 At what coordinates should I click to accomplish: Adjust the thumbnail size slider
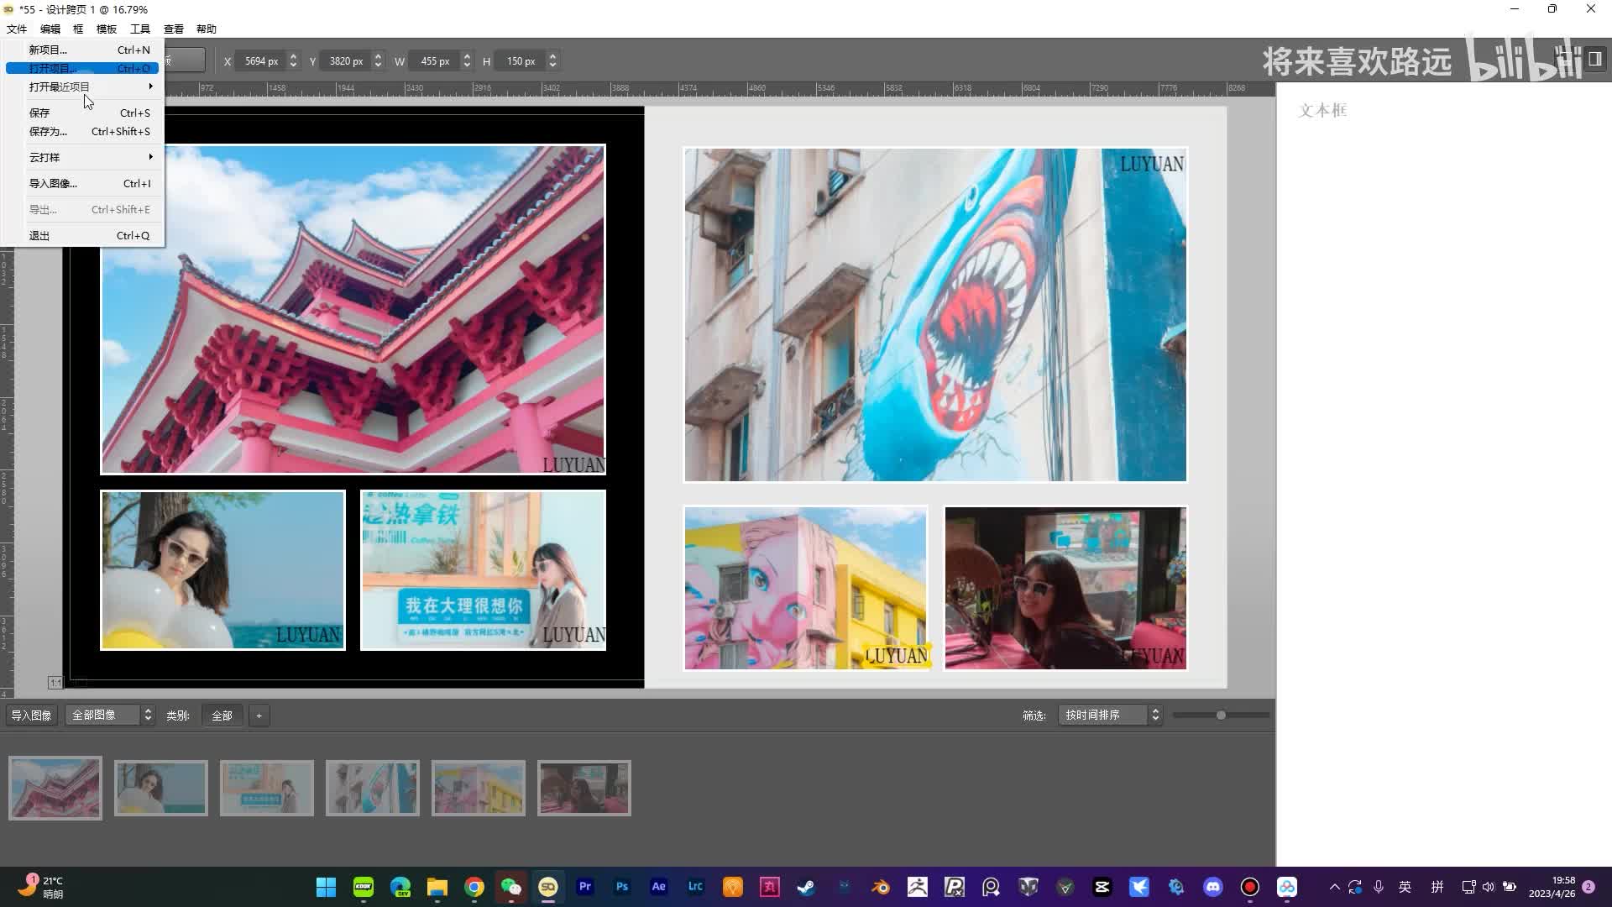(x=1221, y=716)
